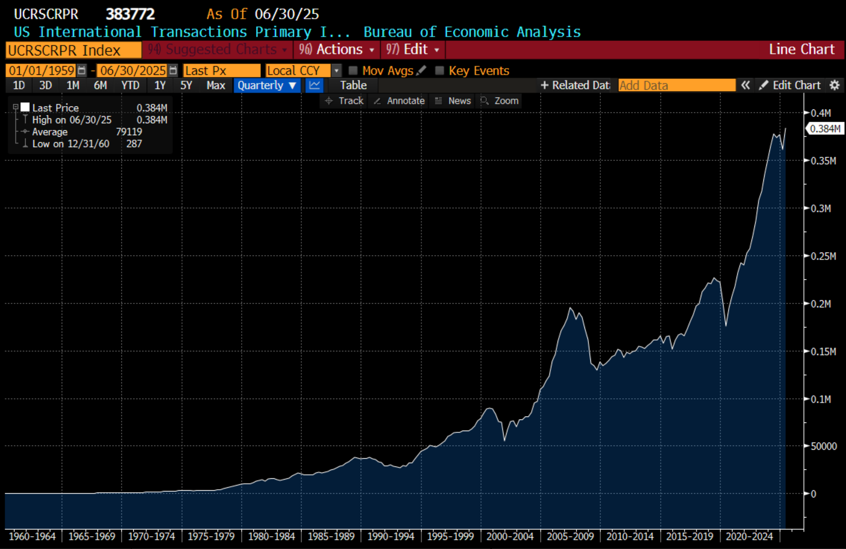Click the Edit Chart button

coord(790,85)
